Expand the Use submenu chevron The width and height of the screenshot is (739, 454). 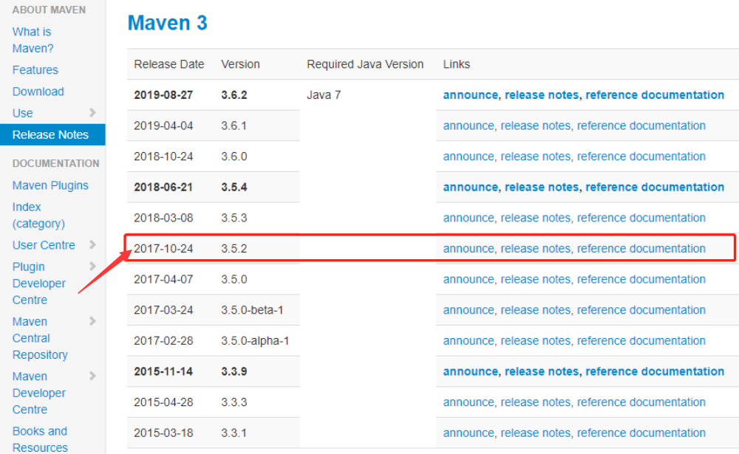[x=92, y=112]
